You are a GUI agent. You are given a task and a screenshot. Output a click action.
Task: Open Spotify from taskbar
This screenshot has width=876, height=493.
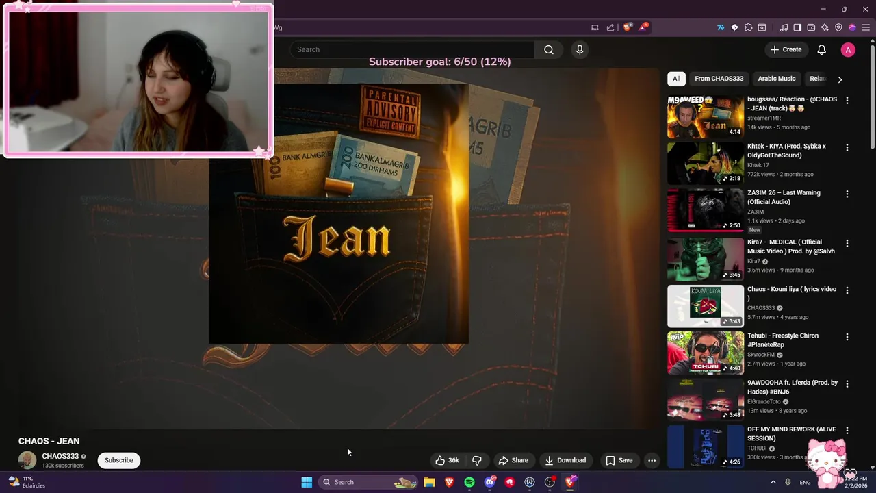click(469, 482)
